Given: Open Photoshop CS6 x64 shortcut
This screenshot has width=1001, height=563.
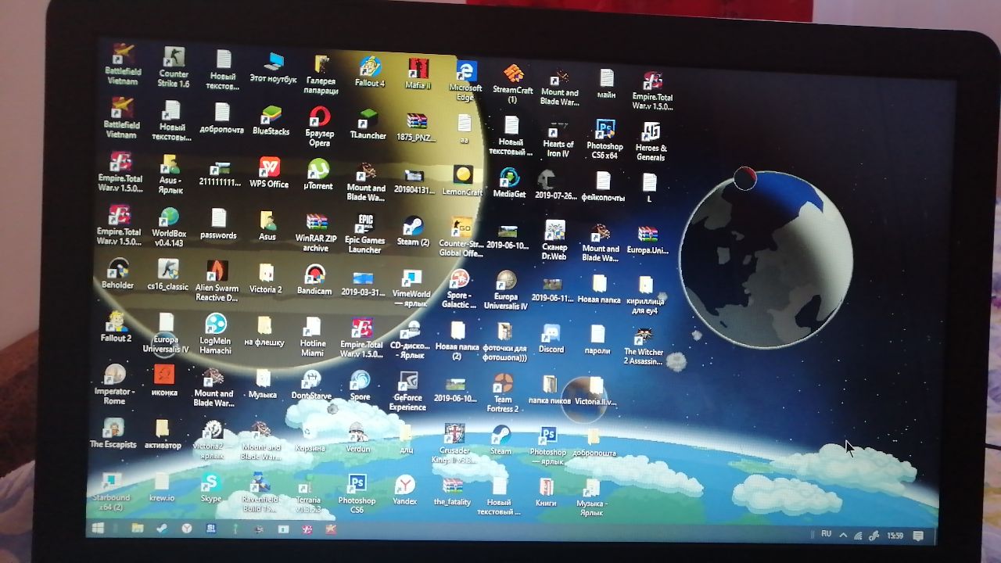Looking at the screenshot, I should [605, 140].
